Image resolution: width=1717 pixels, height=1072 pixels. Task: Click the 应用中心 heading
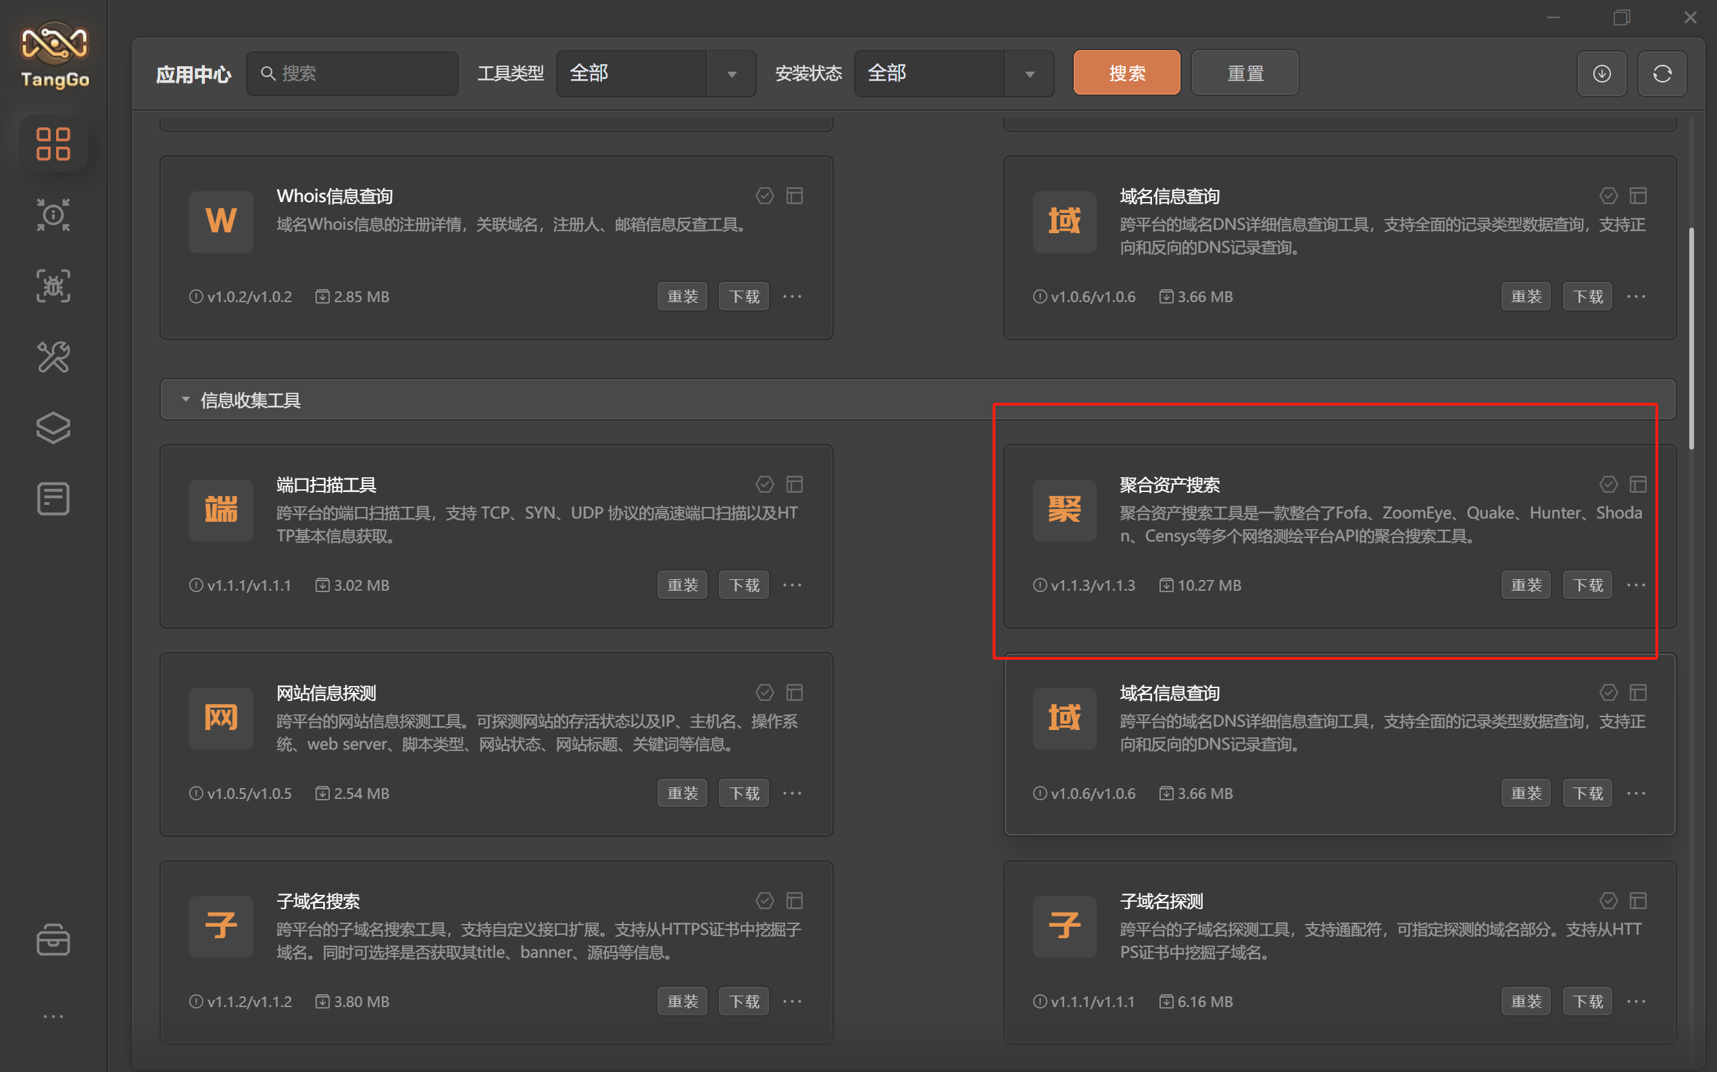click(193, 74)
